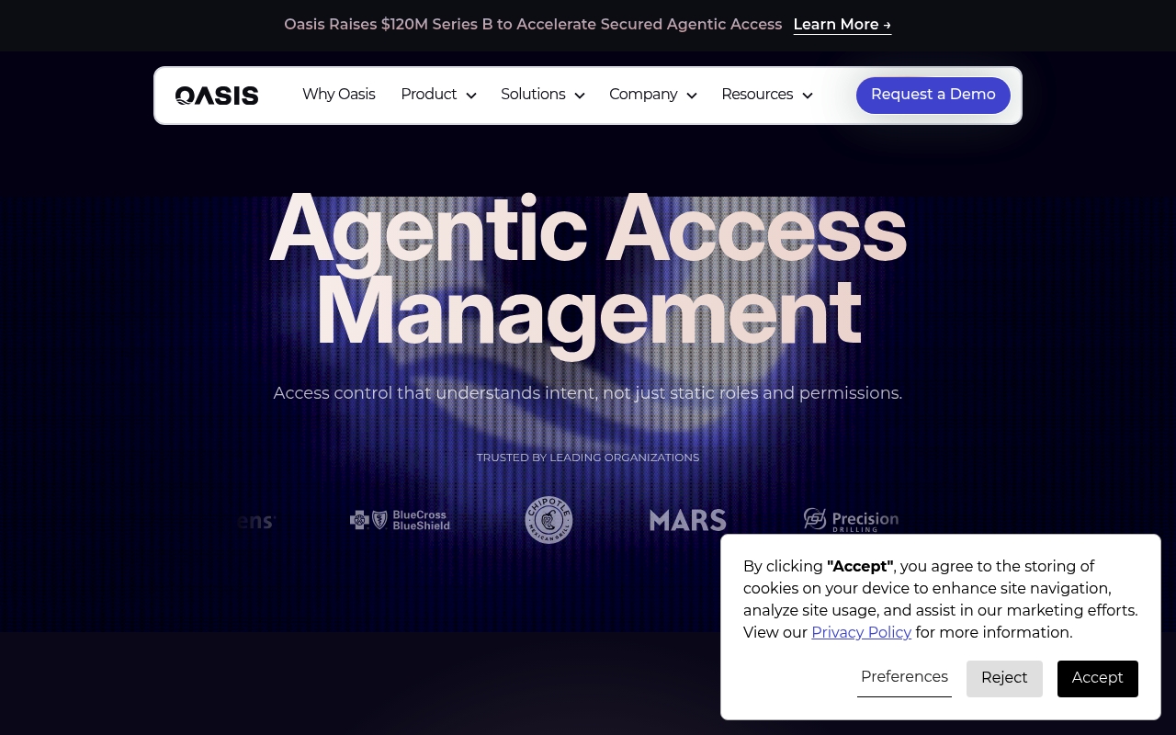The height and width of the screenshot is (735, 1176).
Task: Expand the Solutions dropdown chevron
Action: pos(580,96)
